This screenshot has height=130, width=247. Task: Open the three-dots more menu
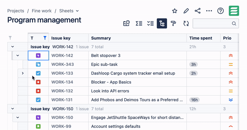[209, 11]
